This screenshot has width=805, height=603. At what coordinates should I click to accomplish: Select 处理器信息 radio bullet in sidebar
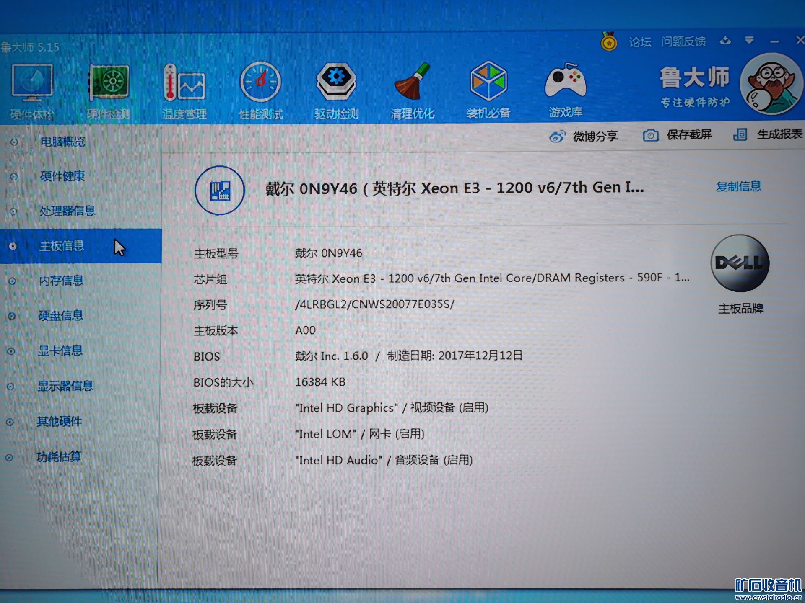(x=13, y=211)
